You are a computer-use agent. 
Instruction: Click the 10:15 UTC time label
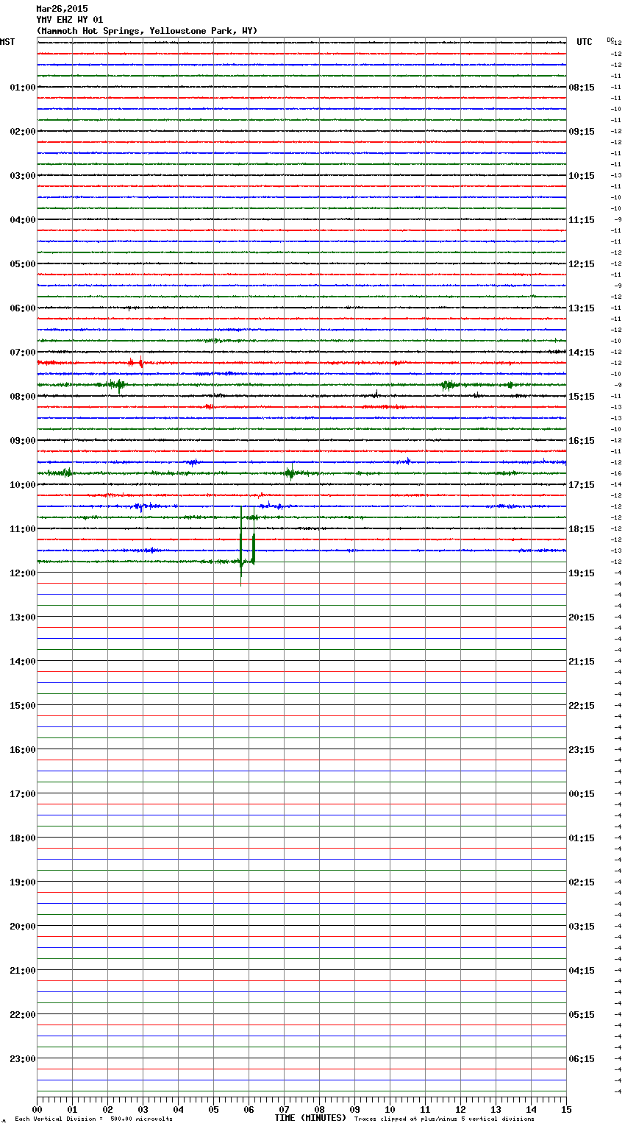pyautogui.click(x=582, y=176)
